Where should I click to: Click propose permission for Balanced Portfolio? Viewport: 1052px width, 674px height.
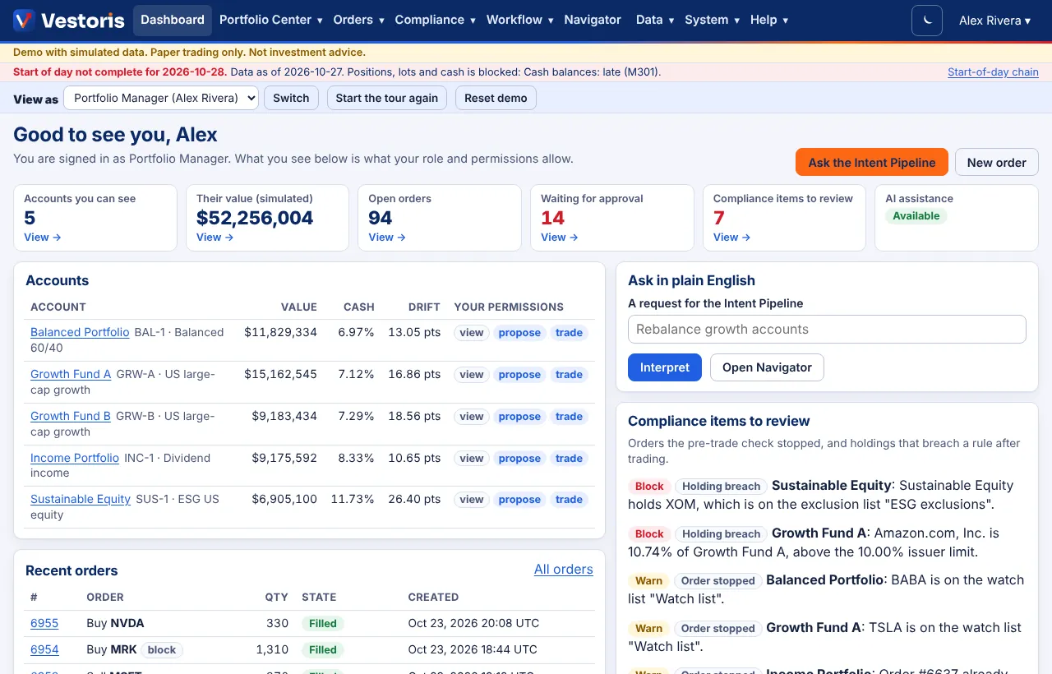pyautogui.click(x=519, y=333)
